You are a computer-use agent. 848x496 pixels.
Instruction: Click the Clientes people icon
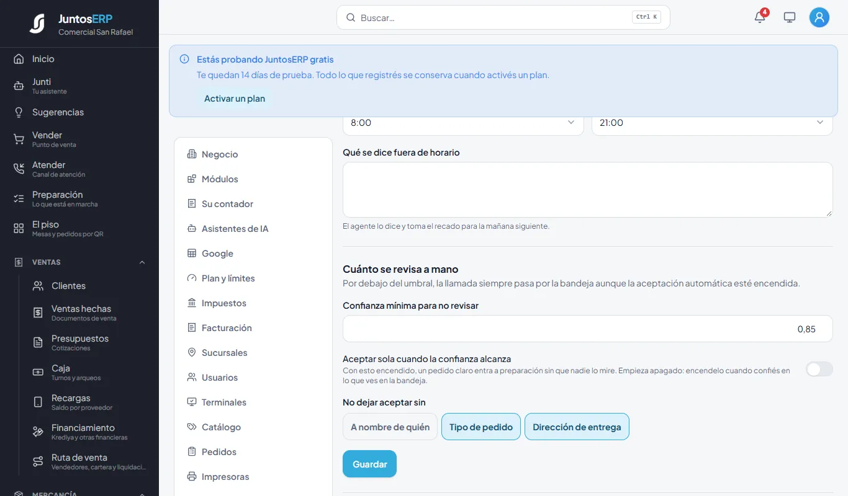[38, 286]
